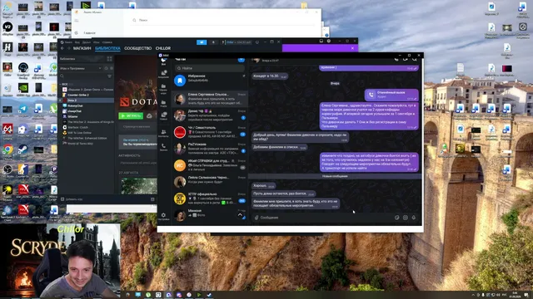Open Елена Сергеевна chat in MAX list

(x=209, y=98)
